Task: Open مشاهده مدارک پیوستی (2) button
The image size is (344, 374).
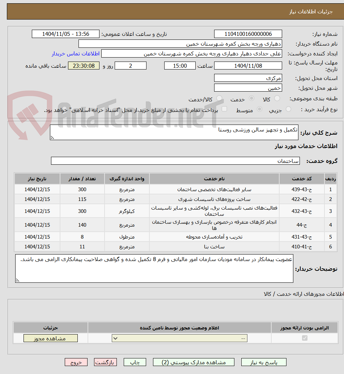Action: [194, 362]
